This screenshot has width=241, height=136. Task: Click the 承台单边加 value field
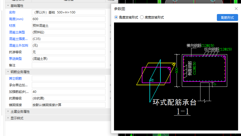(x=69, y=85)
